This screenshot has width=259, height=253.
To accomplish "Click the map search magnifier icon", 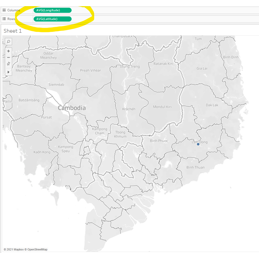I will (8, 42).
